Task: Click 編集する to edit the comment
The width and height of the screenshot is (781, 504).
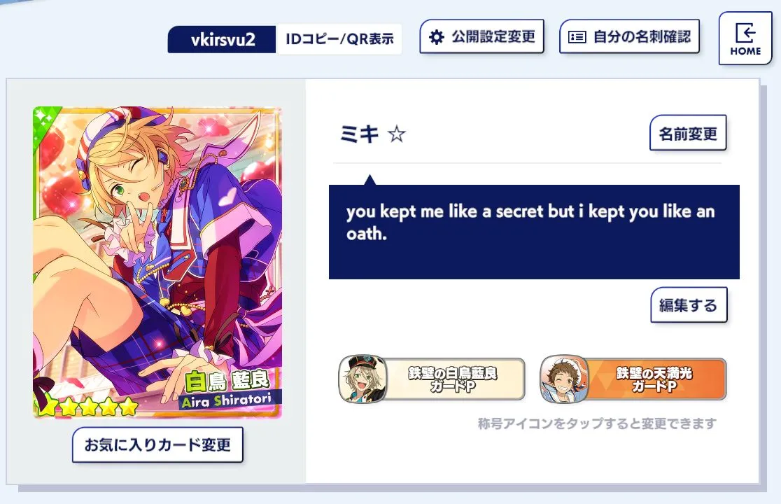Action: 689,304
